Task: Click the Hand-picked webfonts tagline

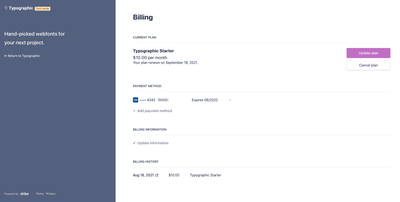Action: [35, 38]
